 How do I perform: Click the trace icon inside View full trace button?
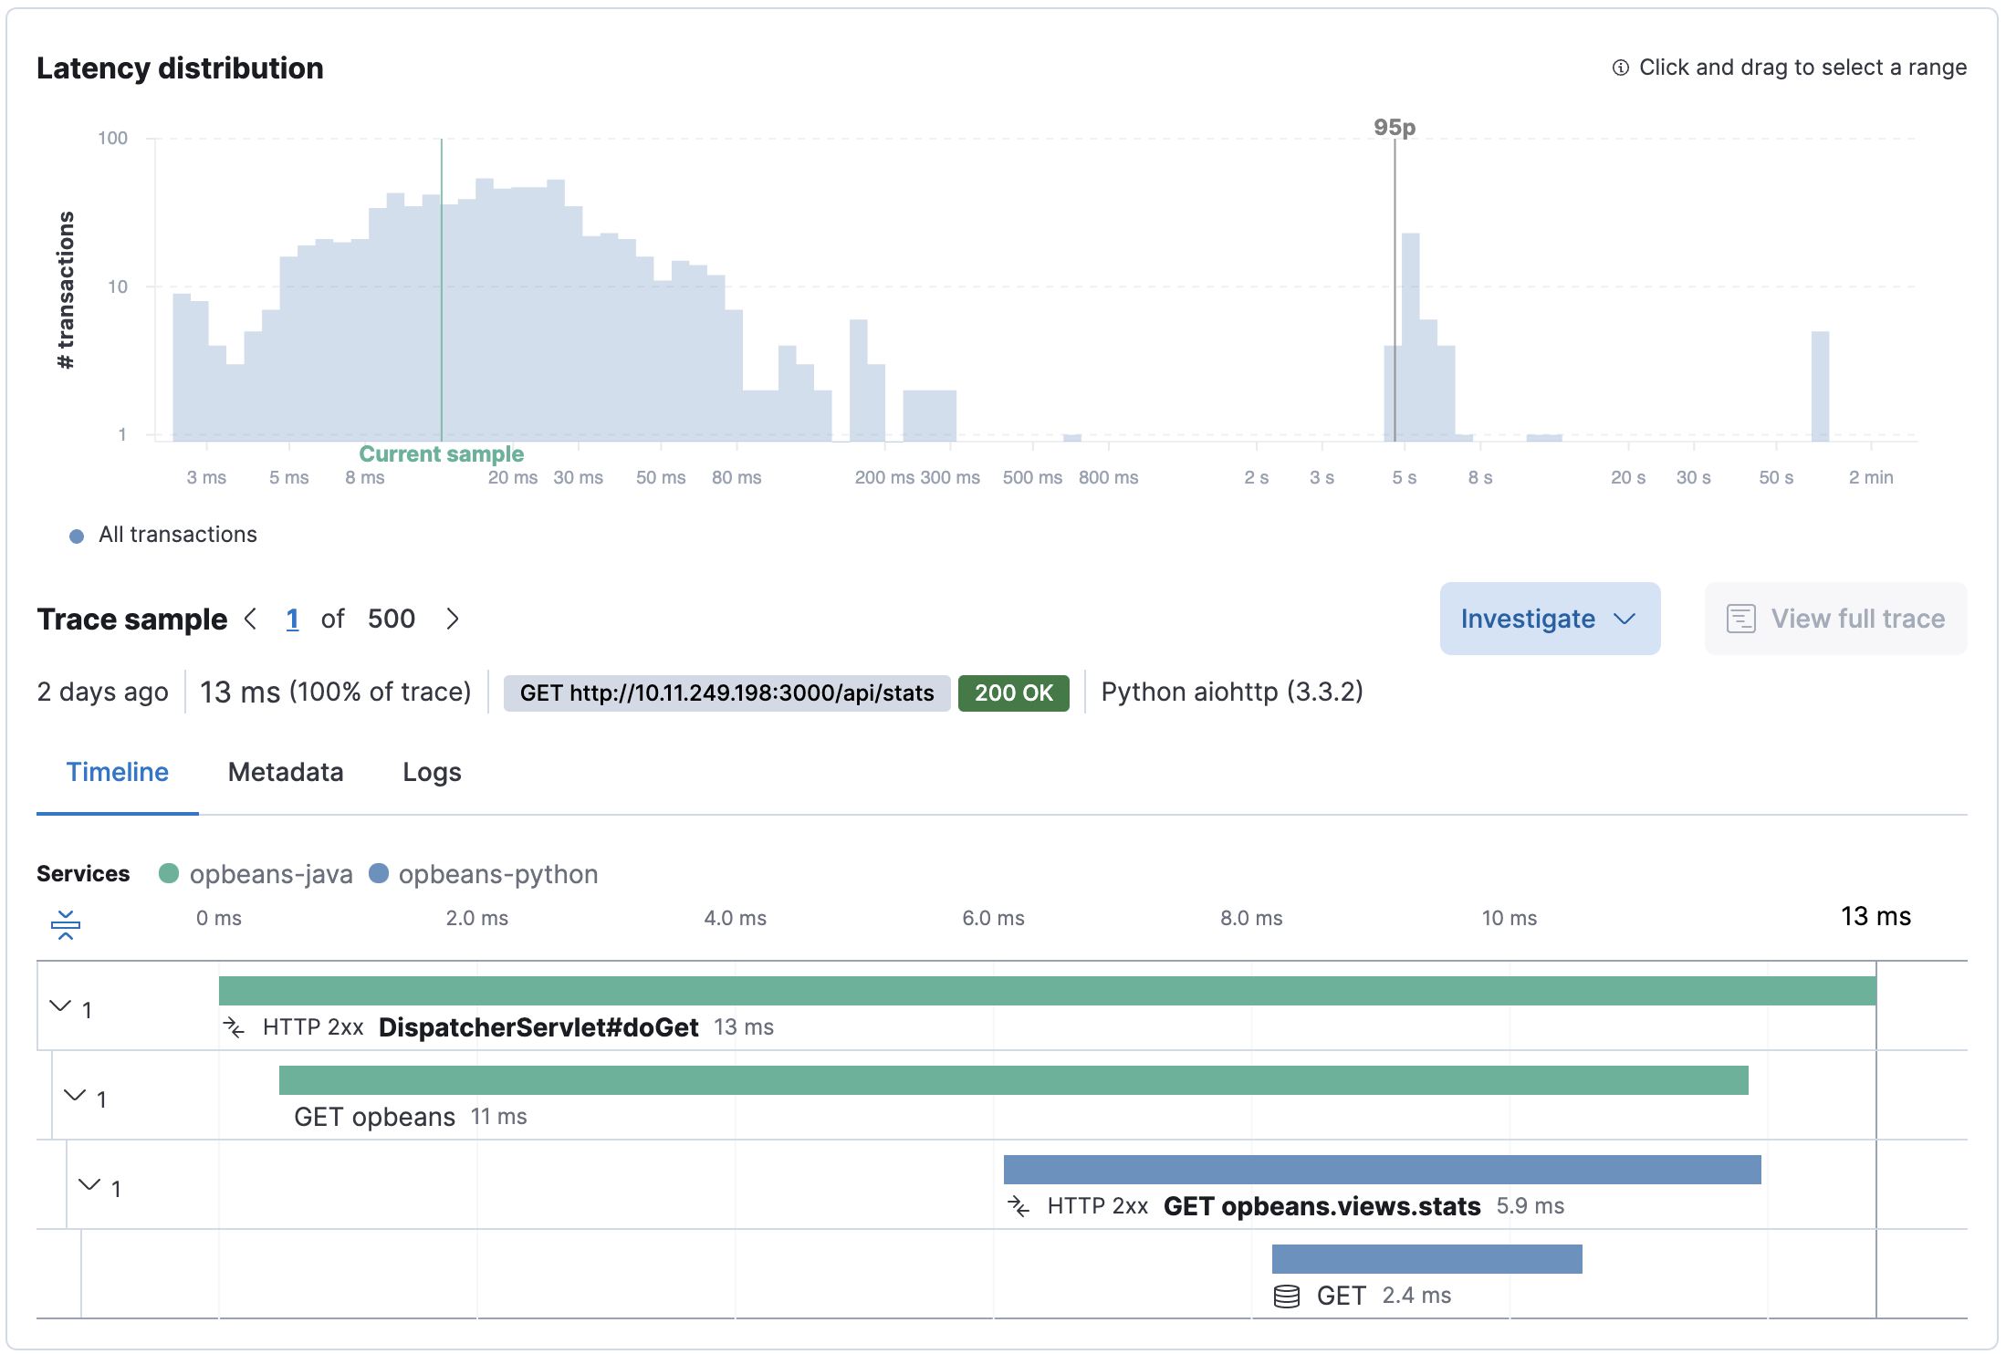tap(1741, 618)
